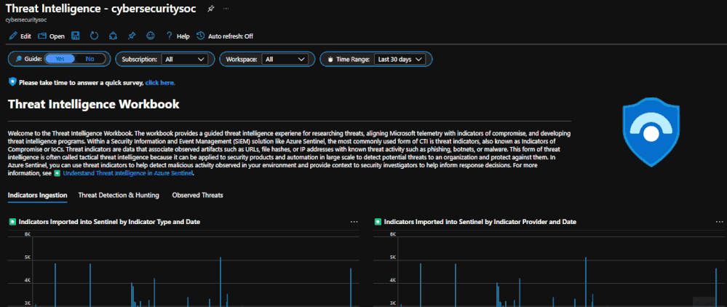Click the Guide magnifier icon

[x=18, y=59]
